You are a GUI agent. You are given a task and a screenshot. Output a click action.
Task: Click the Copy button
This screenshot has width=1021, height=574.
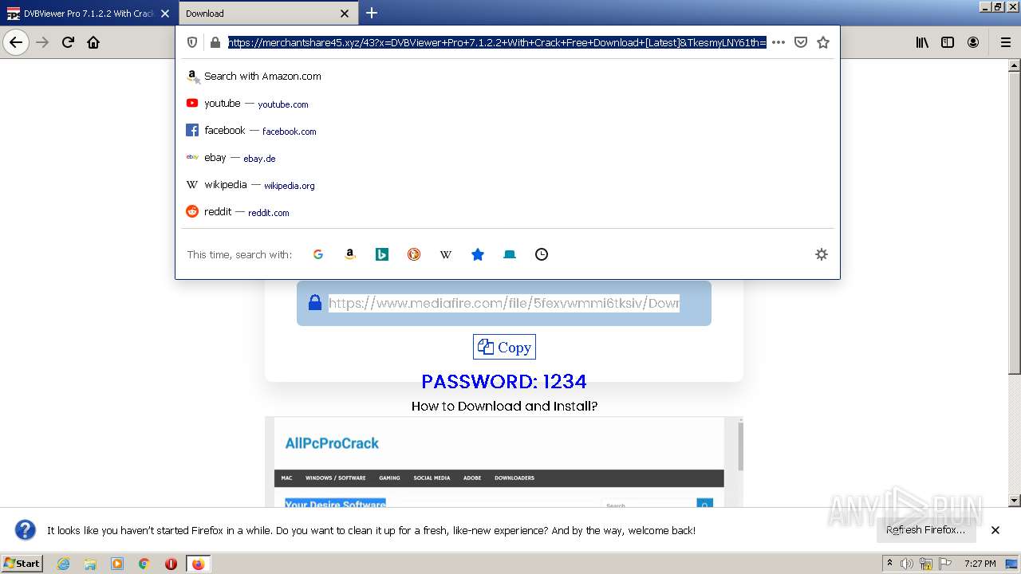pos(504,348)
